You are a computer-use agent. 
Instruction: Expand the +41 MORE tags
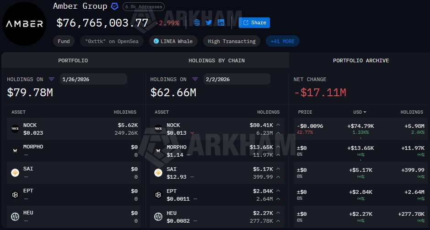coord(282,41)
